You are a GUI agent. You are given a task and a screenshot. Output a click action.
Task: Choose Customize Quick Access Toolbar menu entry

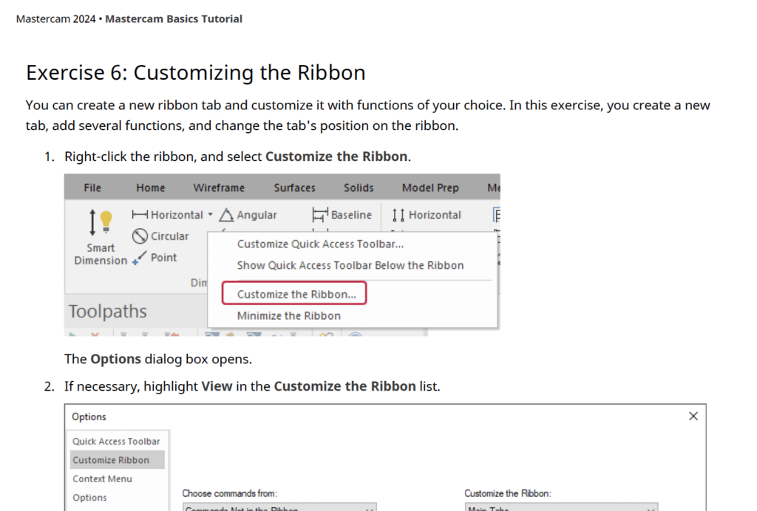point(321,244)
